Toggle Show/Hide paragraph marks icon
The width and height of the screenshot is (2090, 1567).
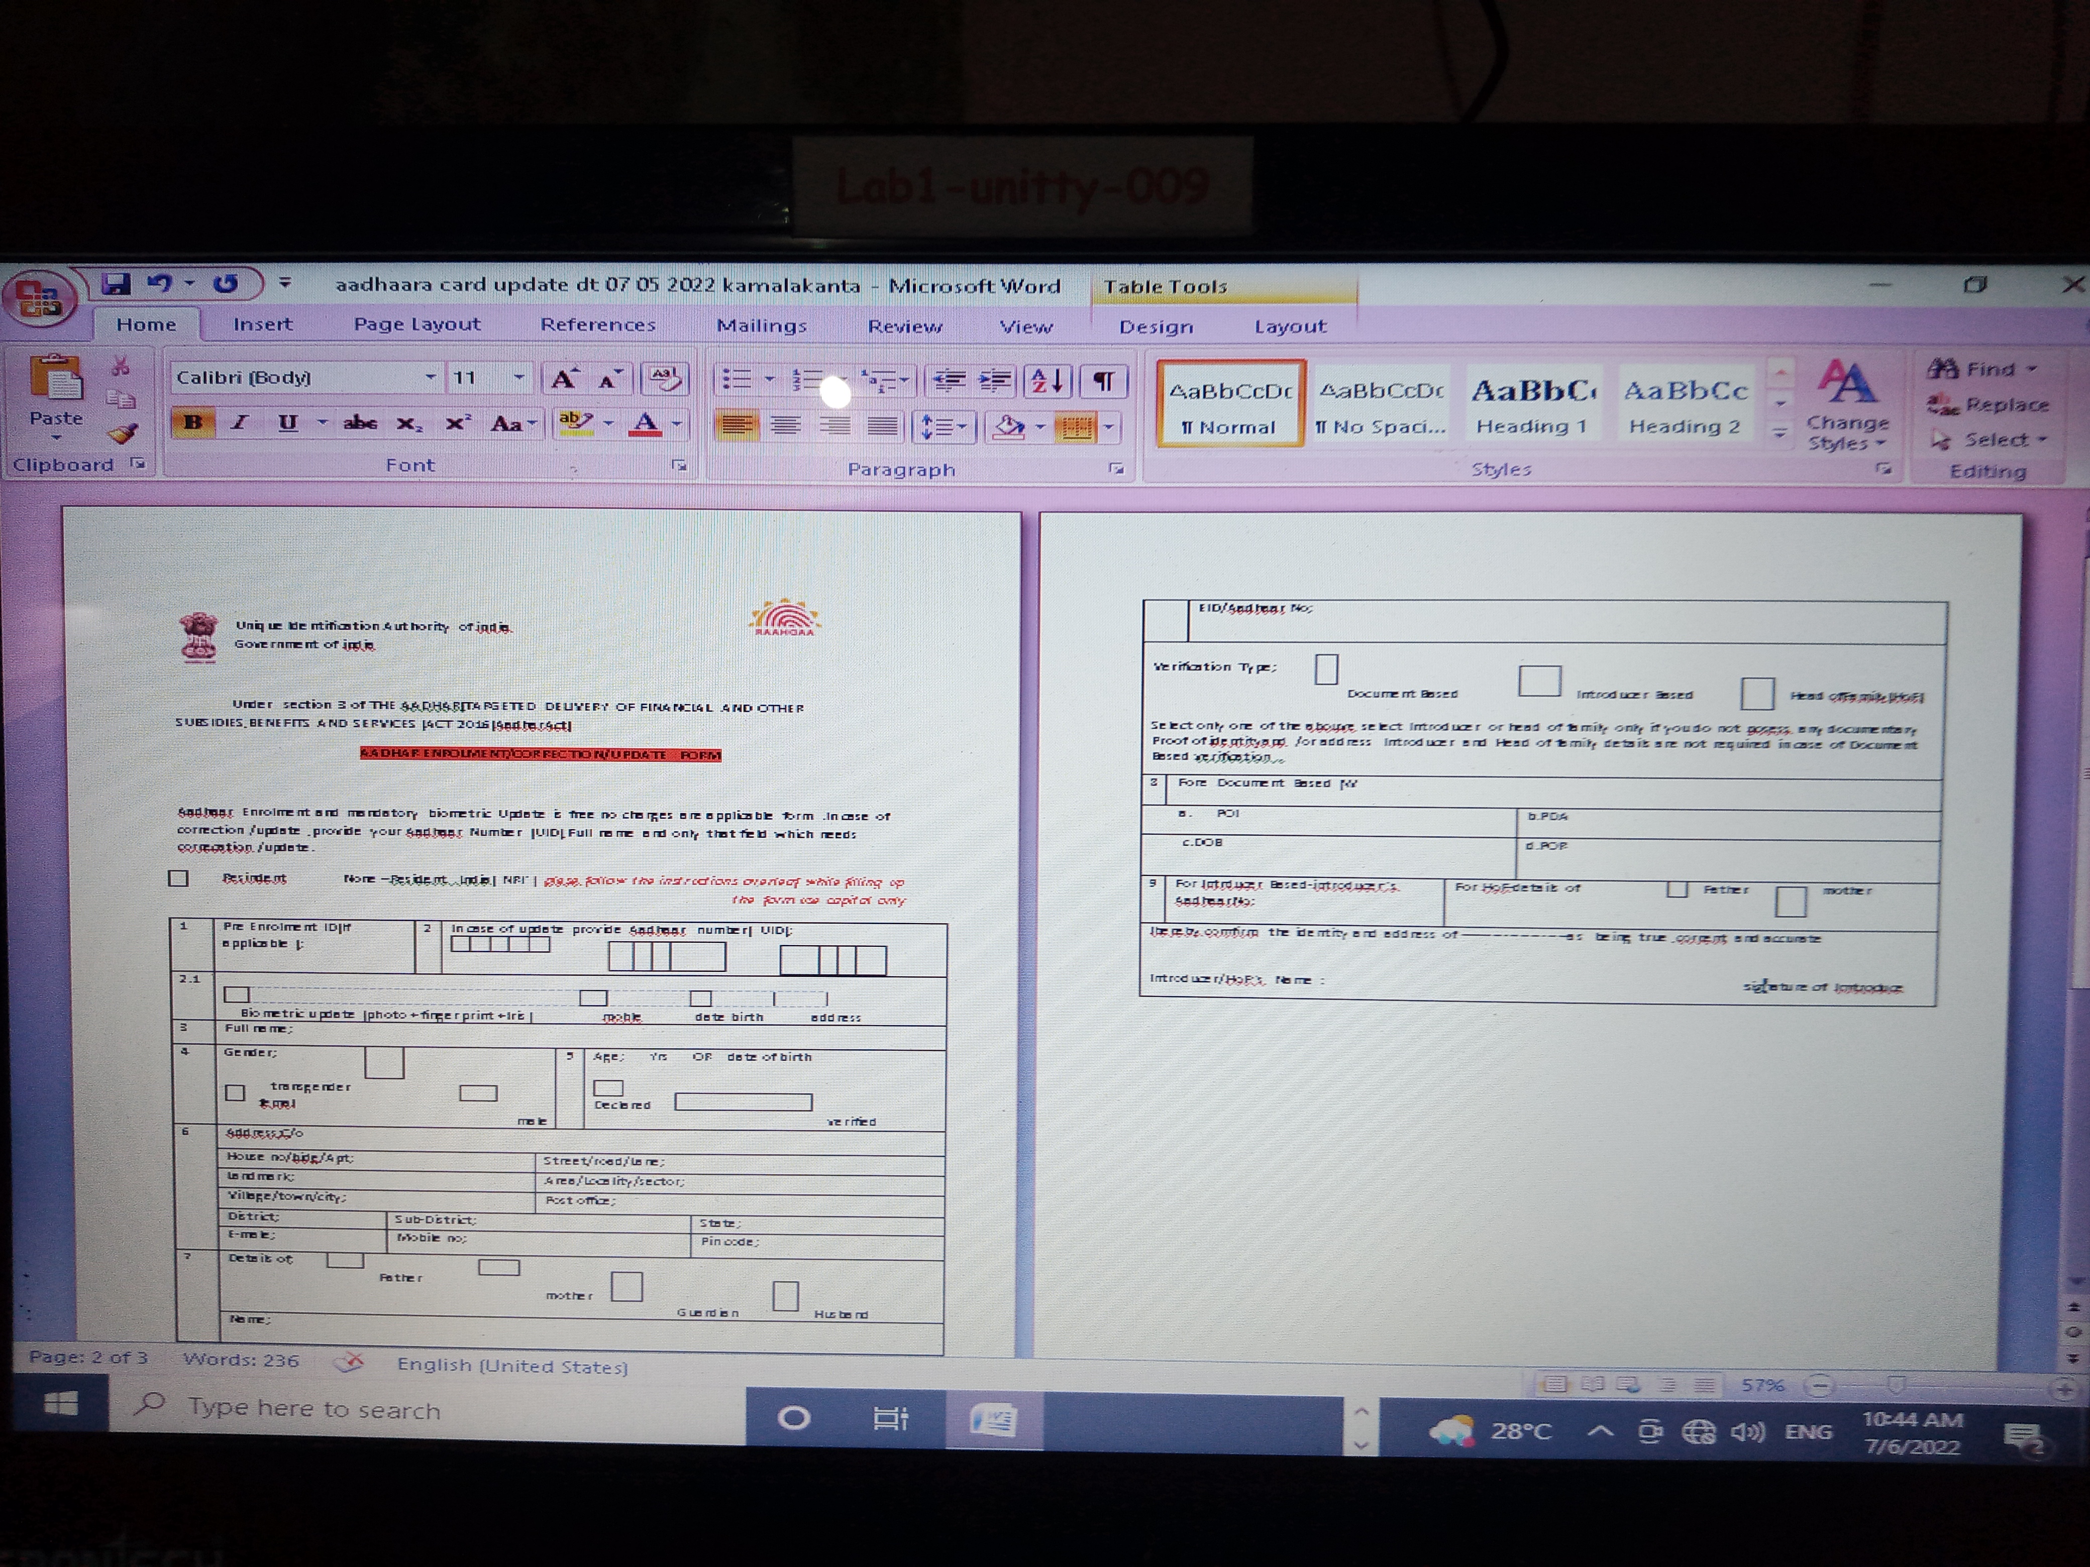coord(1103,381)
